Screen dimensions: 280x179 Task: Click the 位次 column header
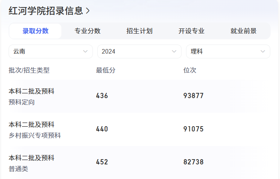(x=190, y=70)
